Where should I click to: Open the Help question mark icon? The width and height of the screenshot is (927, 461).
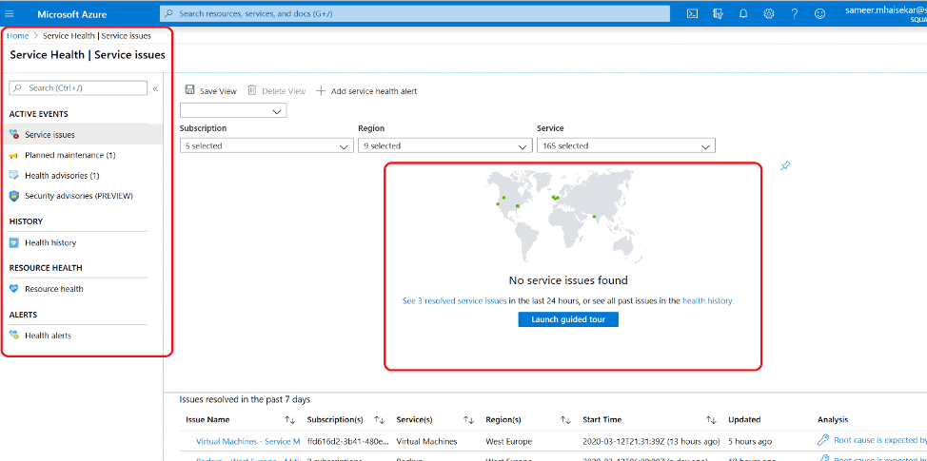pos(795,13)
